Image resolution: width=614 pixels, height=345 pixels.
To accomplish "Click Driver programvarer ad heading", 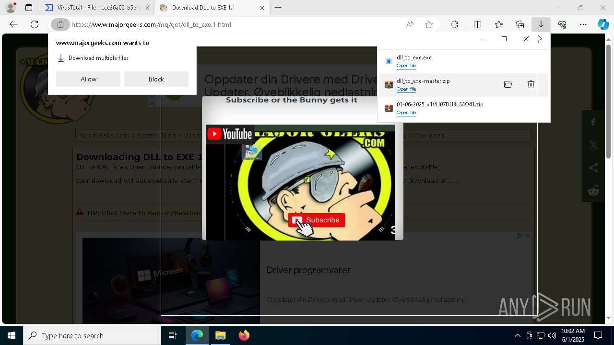I will [x=308, y=270].
